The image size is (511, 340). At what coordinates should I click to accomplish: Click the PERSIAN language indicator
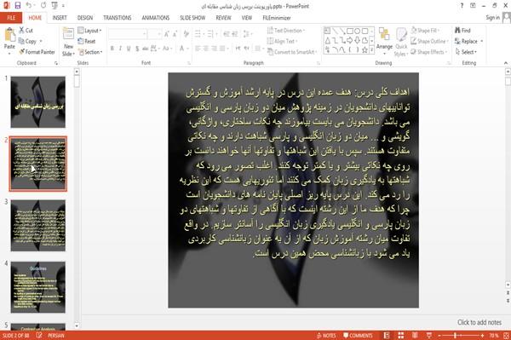(56, 336)
